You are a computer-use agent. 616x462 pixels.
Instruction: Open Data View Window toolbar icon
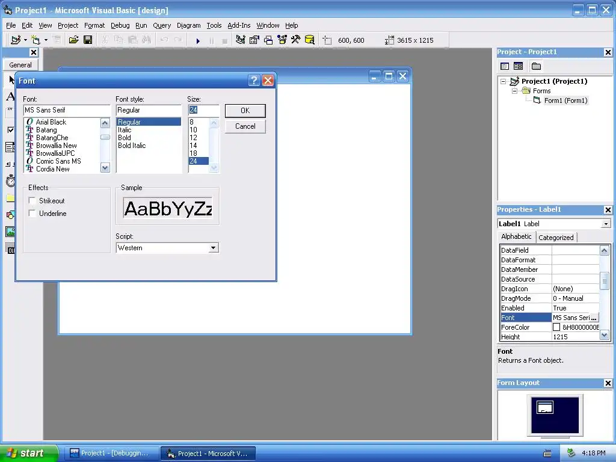click(310, 40)
